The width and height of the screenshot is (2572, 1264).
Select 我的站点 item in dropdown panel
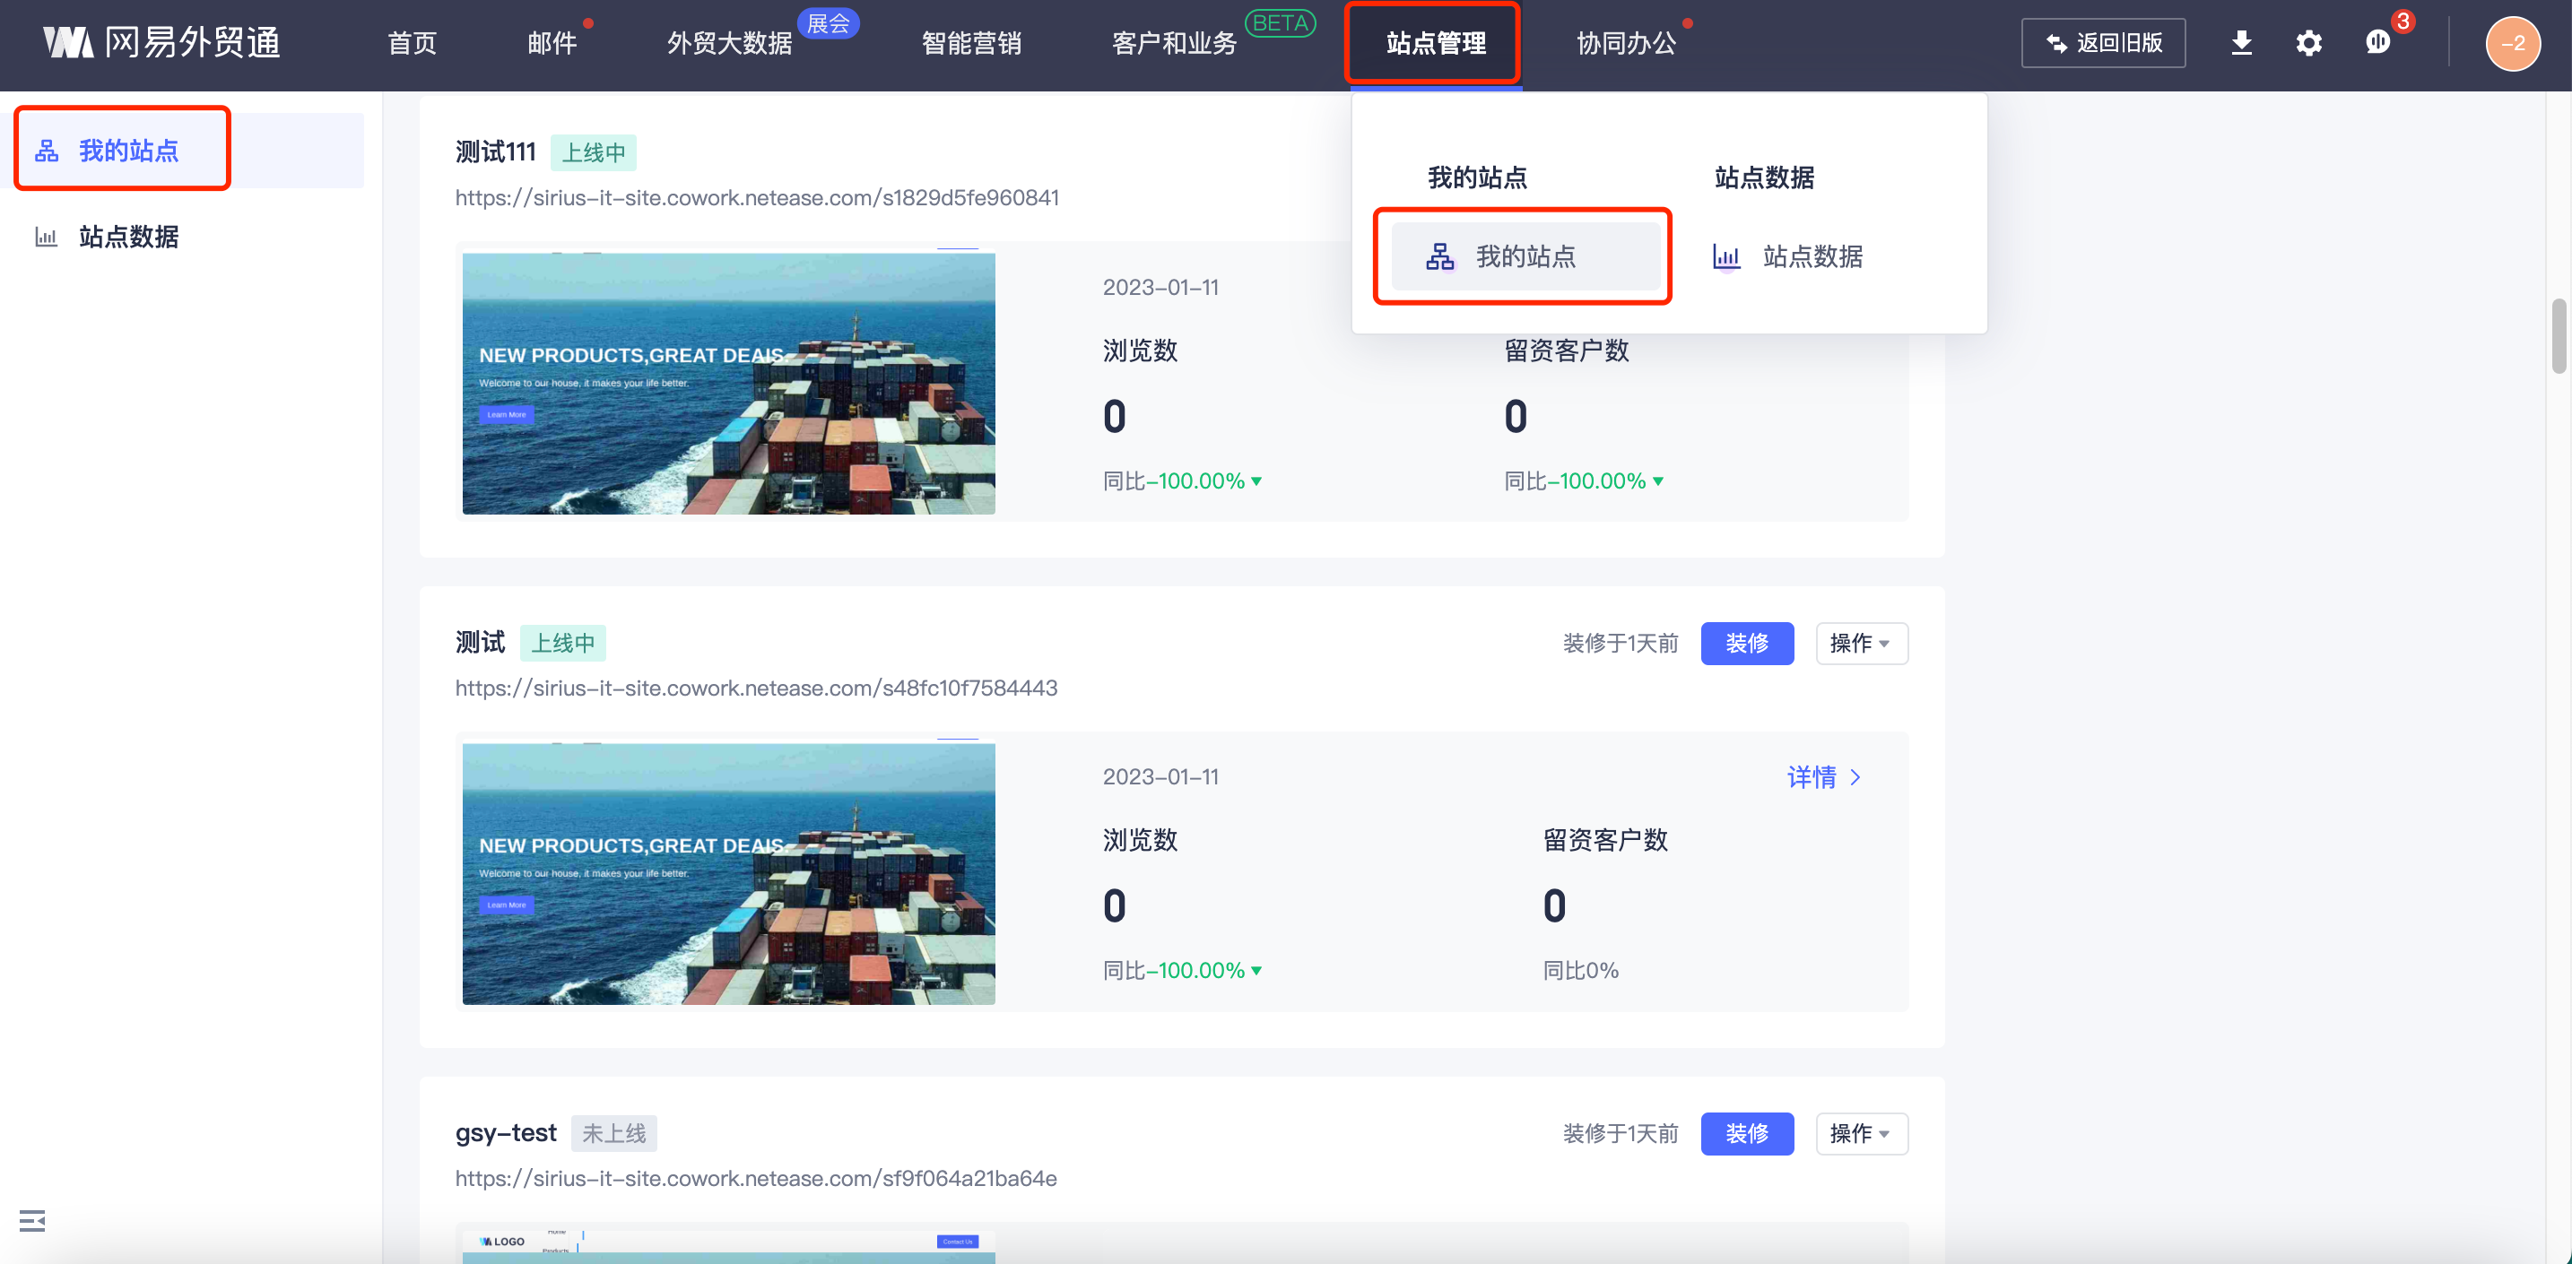click(x=1525, y=256)
